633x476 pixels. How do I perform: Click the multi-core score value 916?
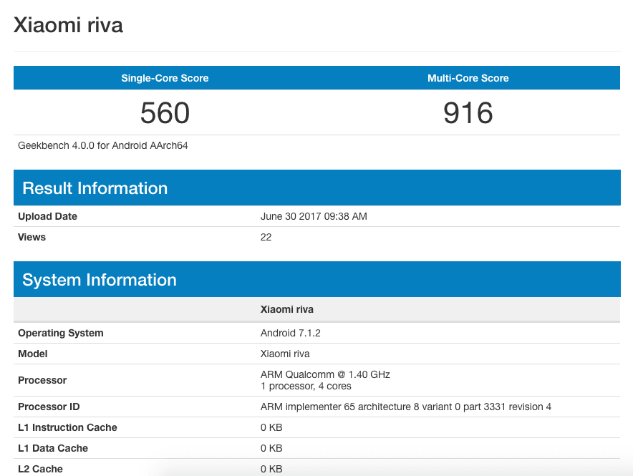pos(468,112)
